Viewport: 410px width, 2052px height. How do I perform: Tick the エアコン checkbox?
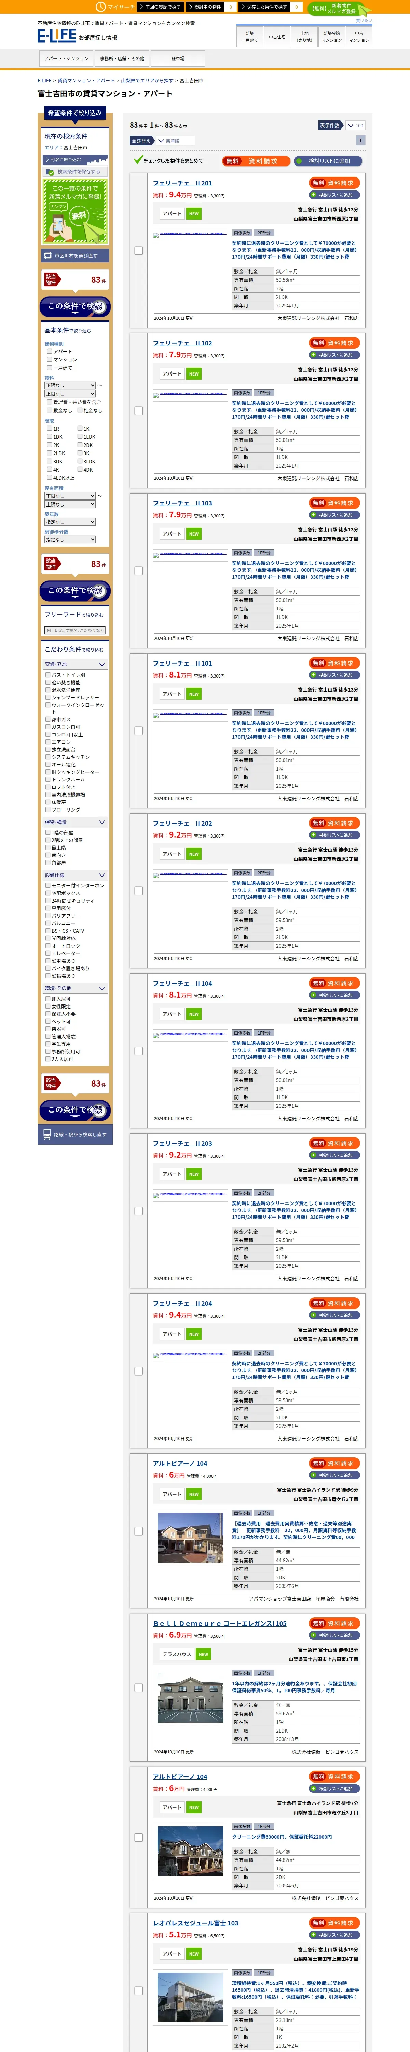[x=48, y=741]
